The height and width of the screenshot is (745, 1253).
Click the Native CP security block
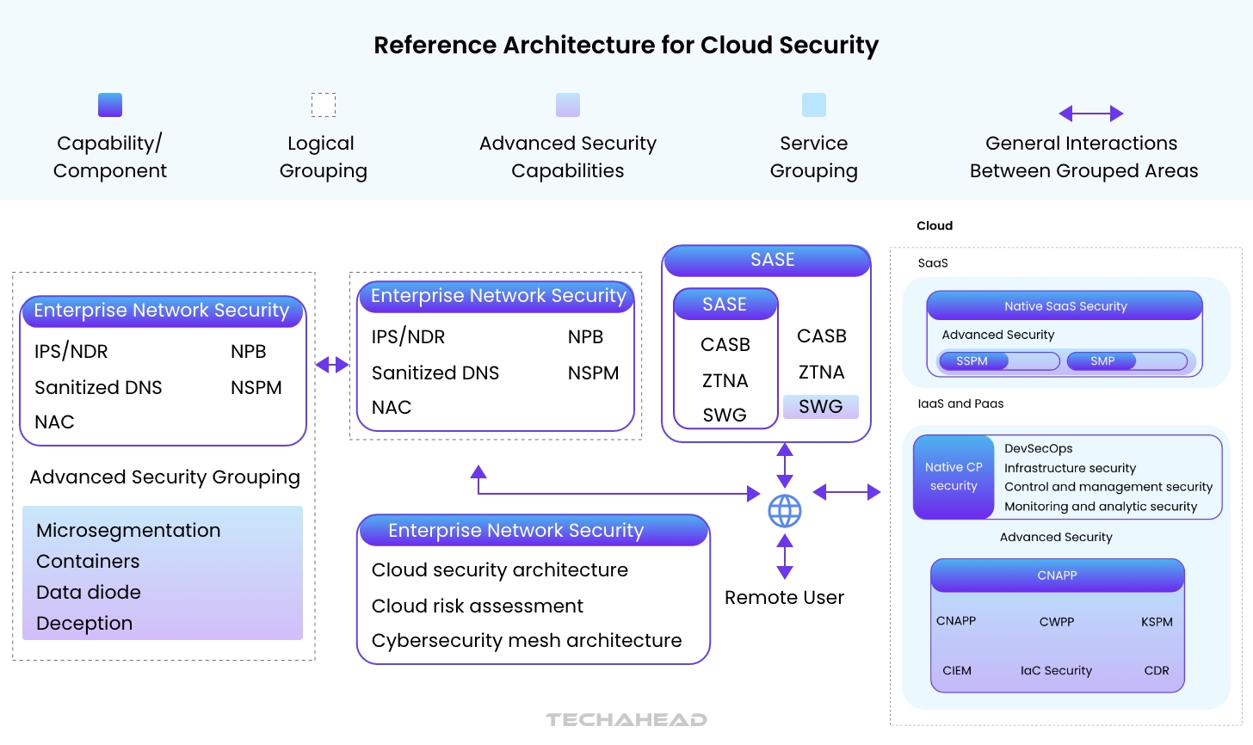pos(954,477)
